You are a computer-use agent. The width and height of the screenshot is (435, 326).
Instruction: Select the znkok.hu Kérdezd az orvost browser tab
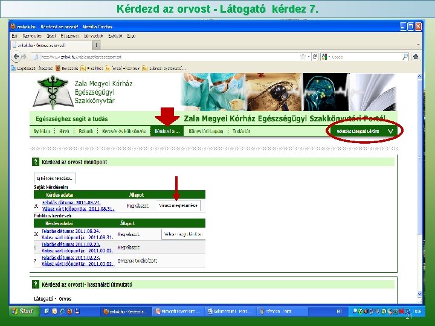coord(51,45)
